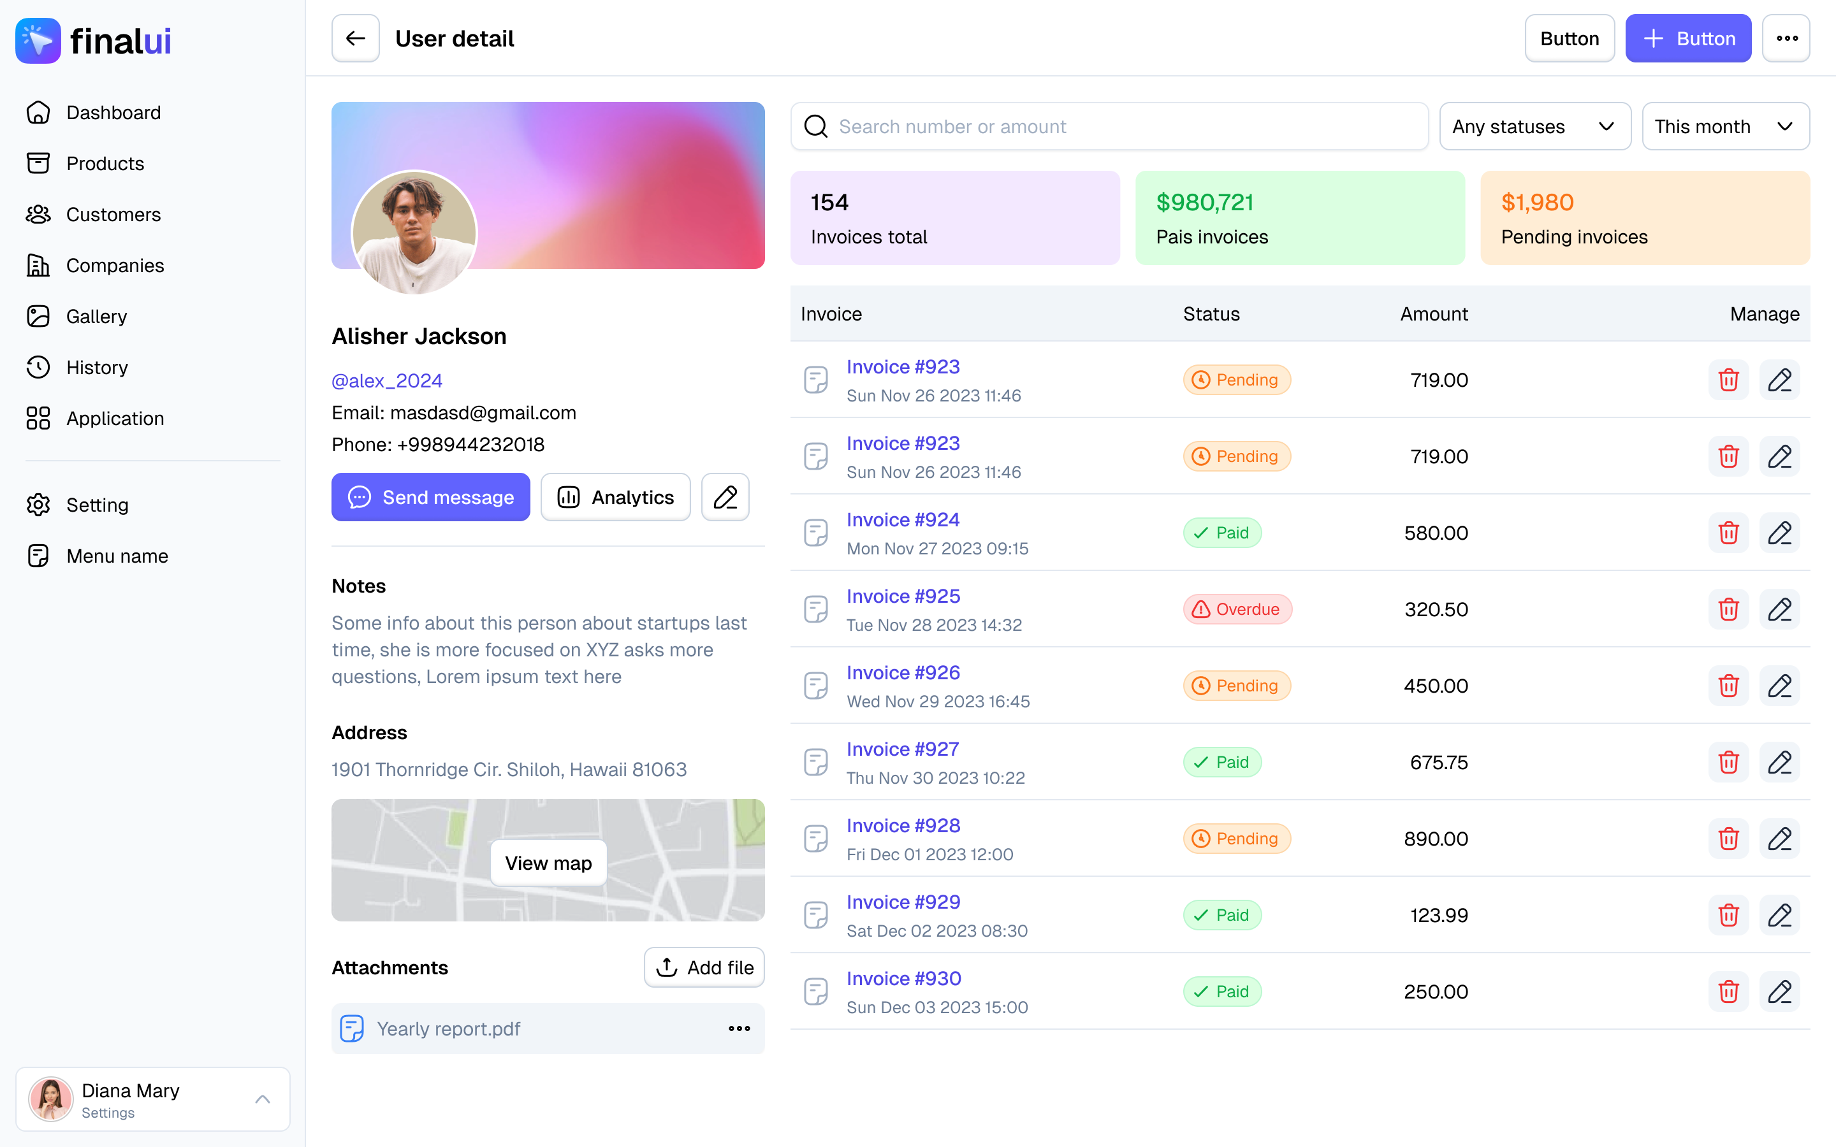Click the back arrow next to User detail
The width and height of the screenshot is (1836, 1147).
click(x=355, y=38)
